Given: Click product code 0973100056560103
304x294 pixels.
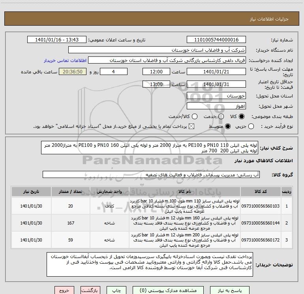Looking at the screenshot, I should (261, 206).
